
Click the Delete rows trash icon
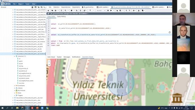(x=80, y=11)
